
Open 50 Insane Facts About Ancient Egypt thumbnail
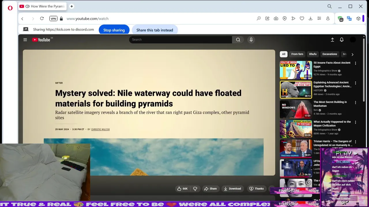point(296,70)
